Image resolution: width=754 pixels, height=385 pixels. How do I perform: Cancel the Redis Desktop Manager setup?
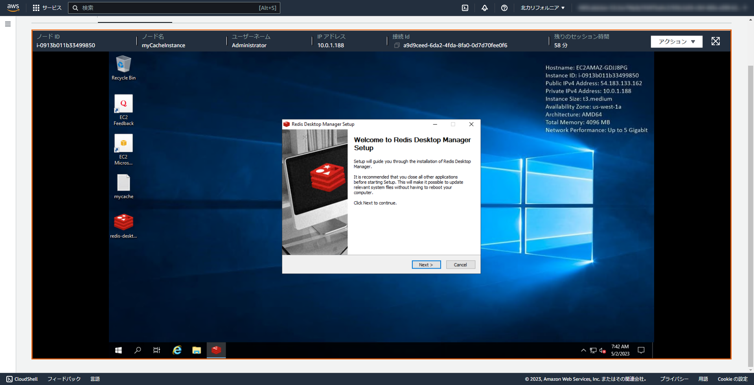point(460,264)
